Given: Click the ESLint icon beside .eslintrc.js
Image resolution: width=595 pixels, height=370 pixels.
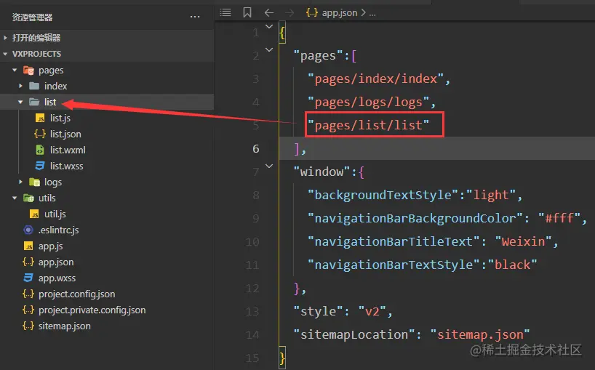Looking at the screenshot, I should point(28,230).
